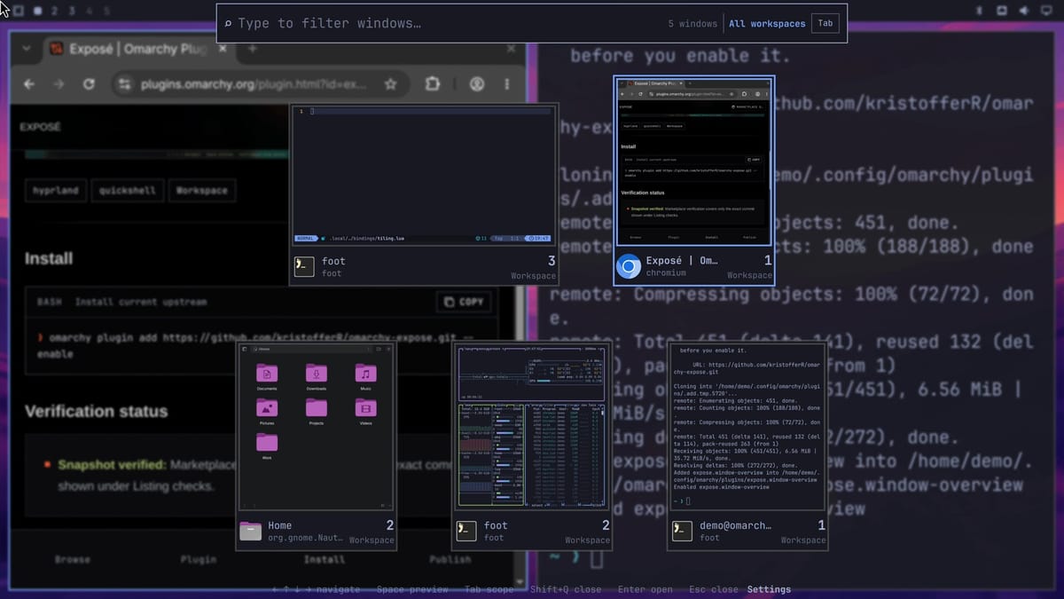Image resolution: width=1064 pixels, height=599 pixels.
Task: Click the 'Workspace' tag in background page
Action: click(201, 190)
